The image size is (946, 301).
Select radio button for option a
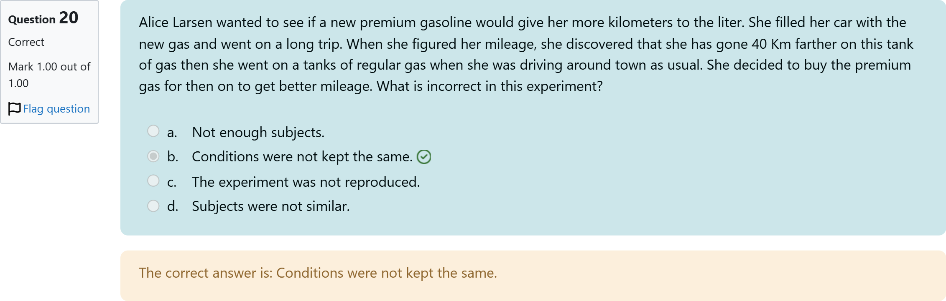click(x=153, y=131)
